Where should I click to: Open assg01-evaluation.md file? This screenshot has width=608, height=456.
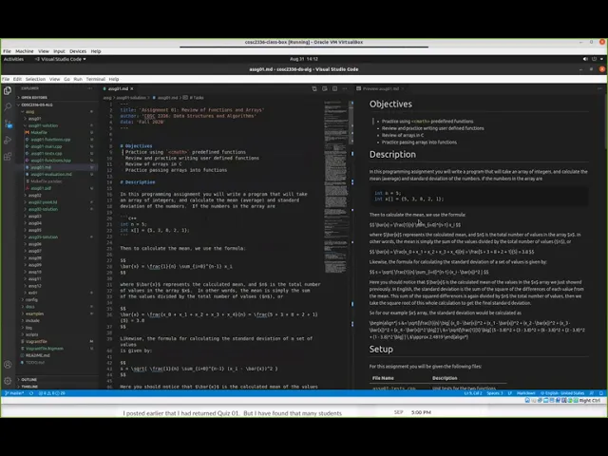click(51, 175)
